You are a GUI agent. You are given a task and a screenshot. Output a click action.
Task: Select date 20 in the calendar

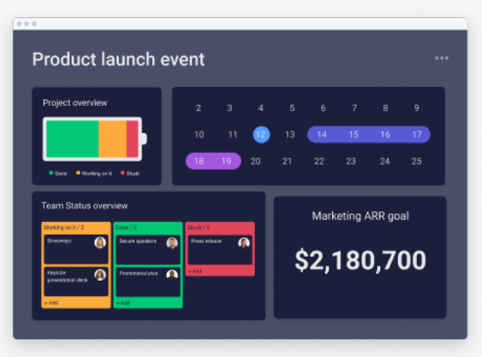[x=255, y=161]
